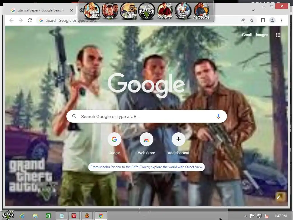Click the Google logo on new tab page
The image size is (293, 220).
click(x=146, y=85)
